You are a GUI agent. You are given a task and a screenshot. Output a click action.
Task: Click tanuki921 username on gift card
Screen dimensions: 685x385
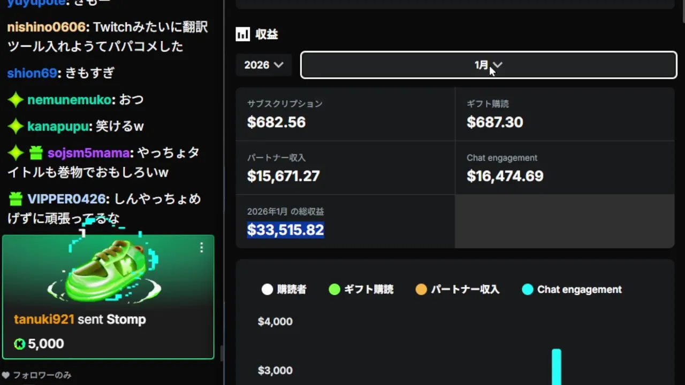pyautogui.click(x=44, y=320)
